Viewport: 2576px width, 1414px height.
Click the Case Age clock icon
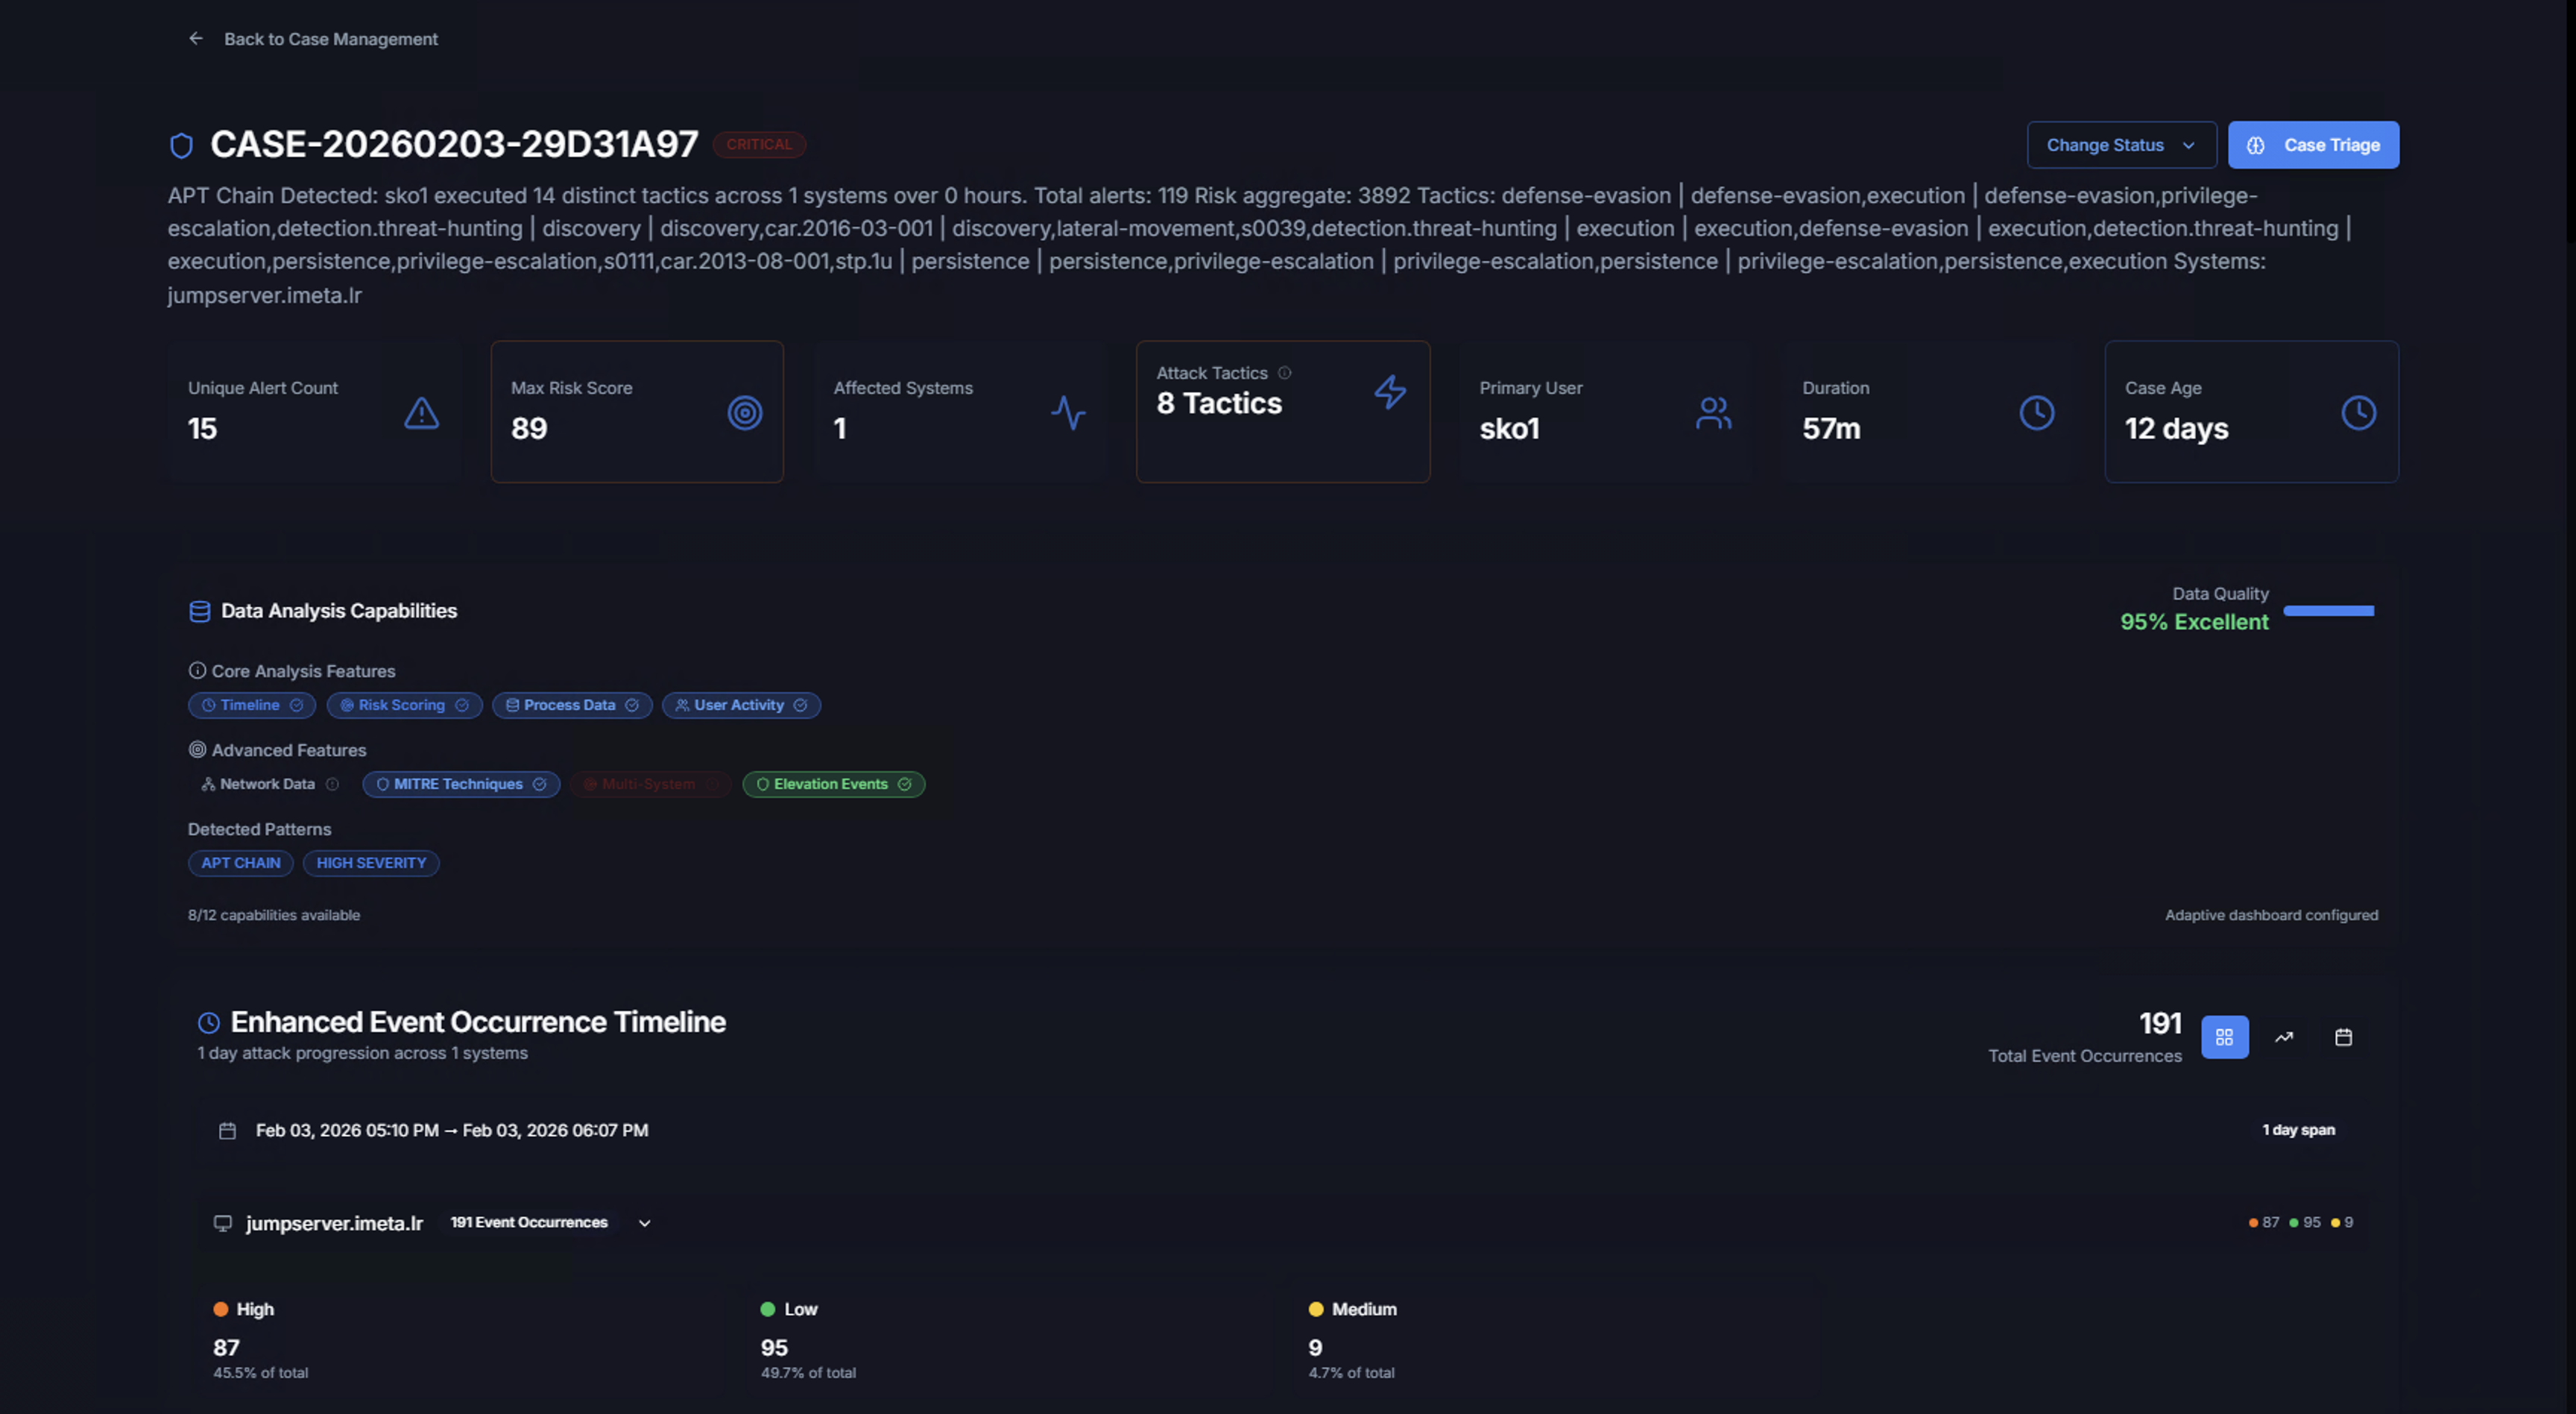point(2358,412)
